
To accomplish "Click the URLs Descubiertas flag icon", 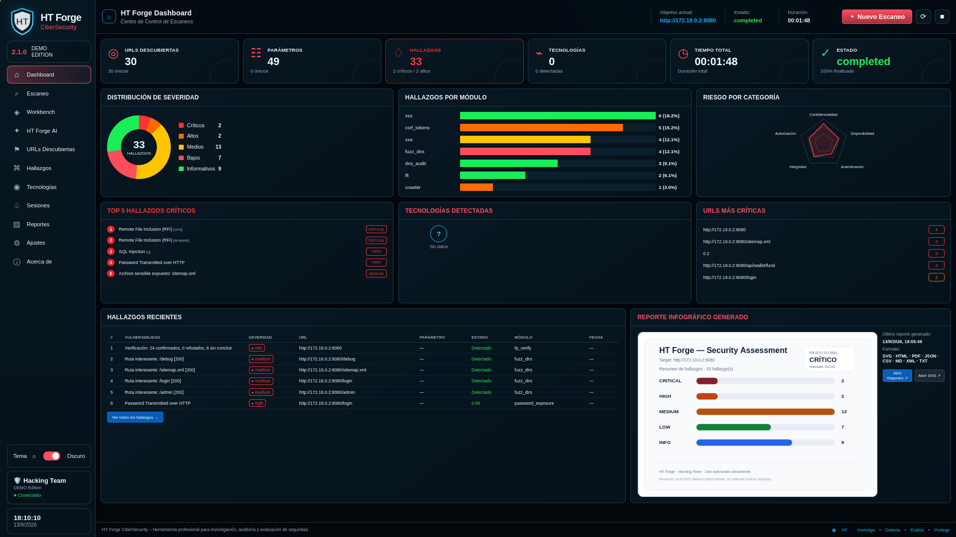I will tap(17, 150).
